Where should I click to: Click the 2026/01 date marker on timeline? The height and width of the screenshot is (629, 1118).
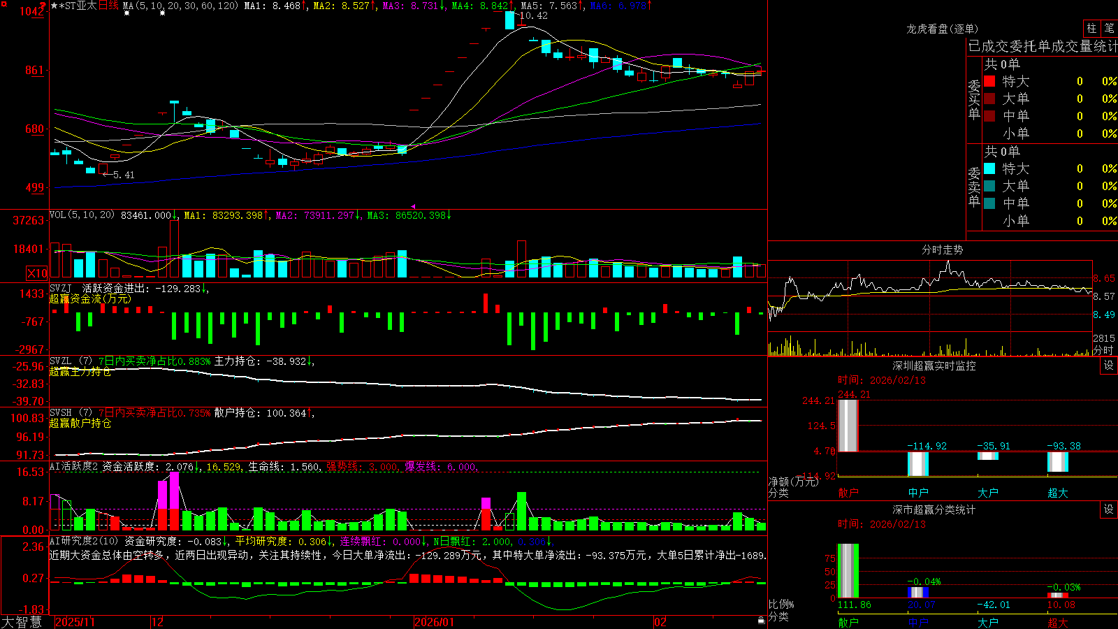(x=434, y=622)
